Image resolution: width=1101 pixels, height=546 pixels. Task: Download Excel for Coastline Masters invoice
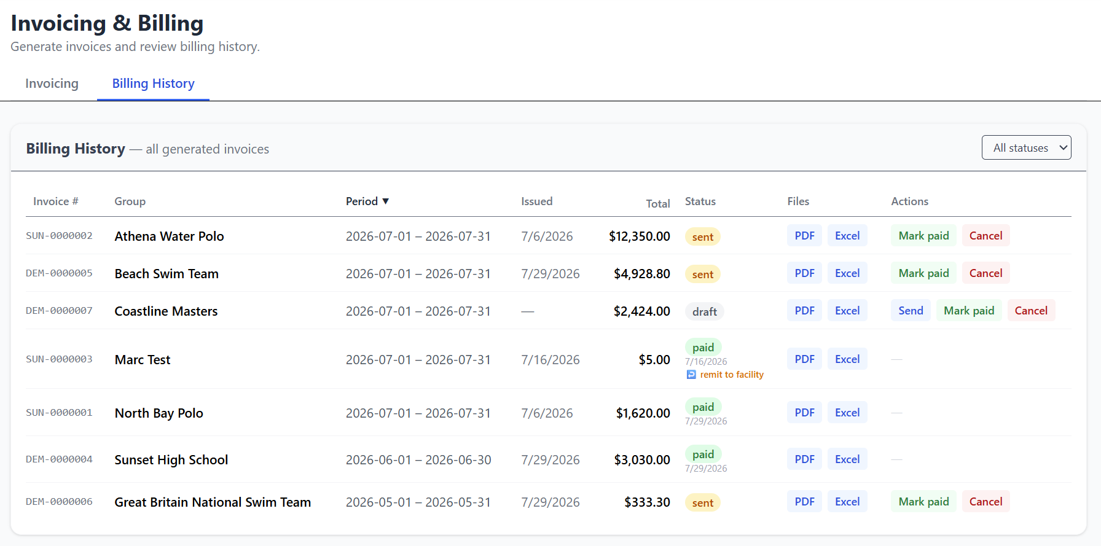click(847, 311)
